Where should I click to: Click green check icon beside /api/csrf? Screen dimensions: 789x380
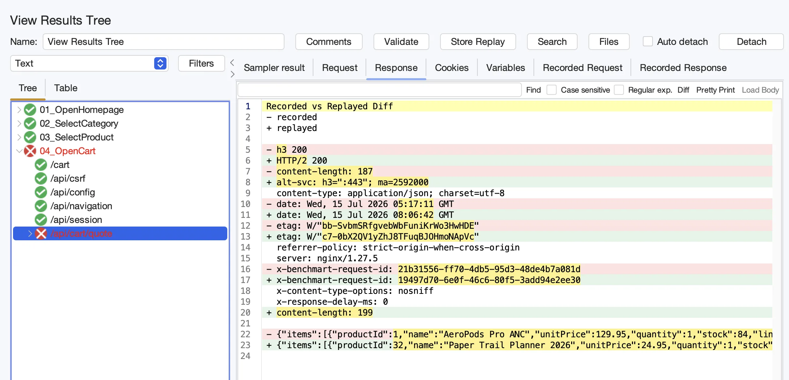(x=41, y=178)
